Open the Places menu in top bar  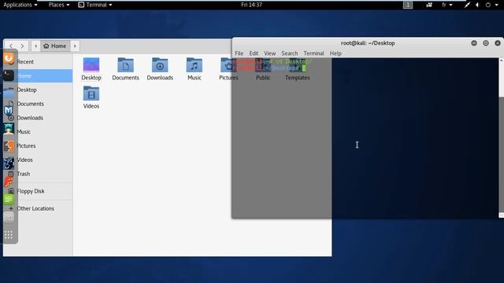(x=59, y=5)
